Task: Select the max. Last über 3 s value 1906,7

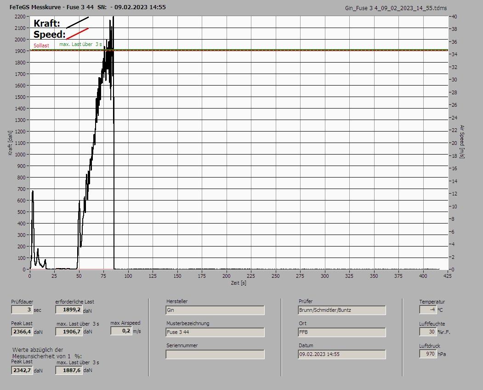Action: (x=68, y=332)
